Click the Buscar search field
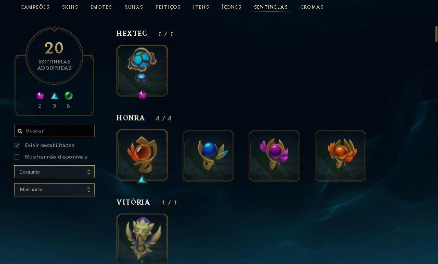438x264 pixels. [54, 131]
